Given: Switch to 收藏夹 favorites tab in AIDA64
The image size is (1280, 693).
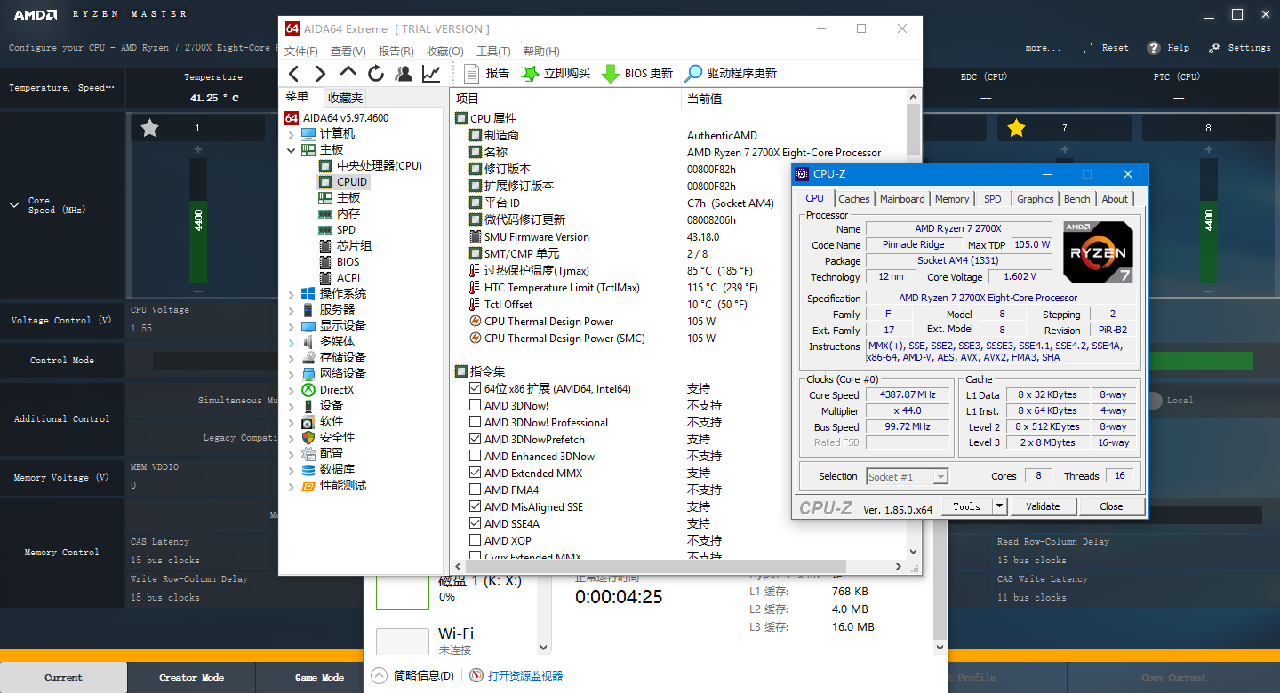Looking at the screenshot, I should click(x=345, y=98).
